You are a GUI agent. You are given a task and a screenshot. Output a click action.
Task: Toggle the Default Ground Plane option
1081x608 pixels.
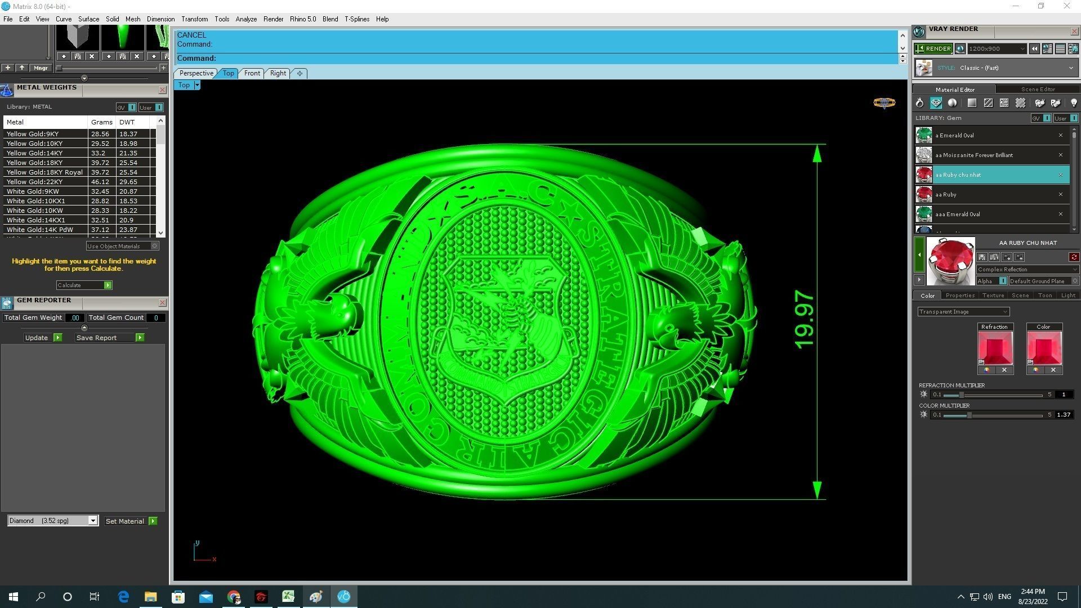coord(1074,281)
